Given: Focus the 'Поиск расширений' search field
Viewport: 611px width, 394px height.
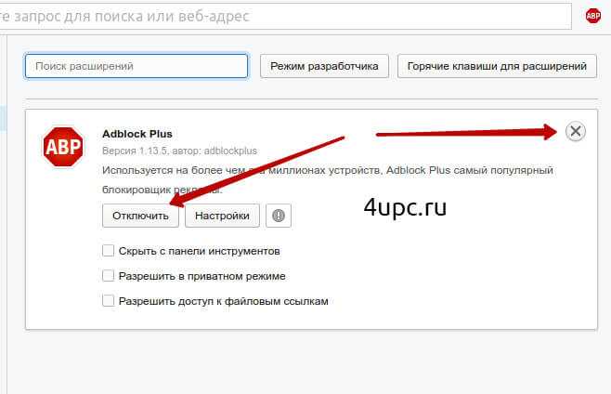Looking at the screenshot, I should pos(136,66).
